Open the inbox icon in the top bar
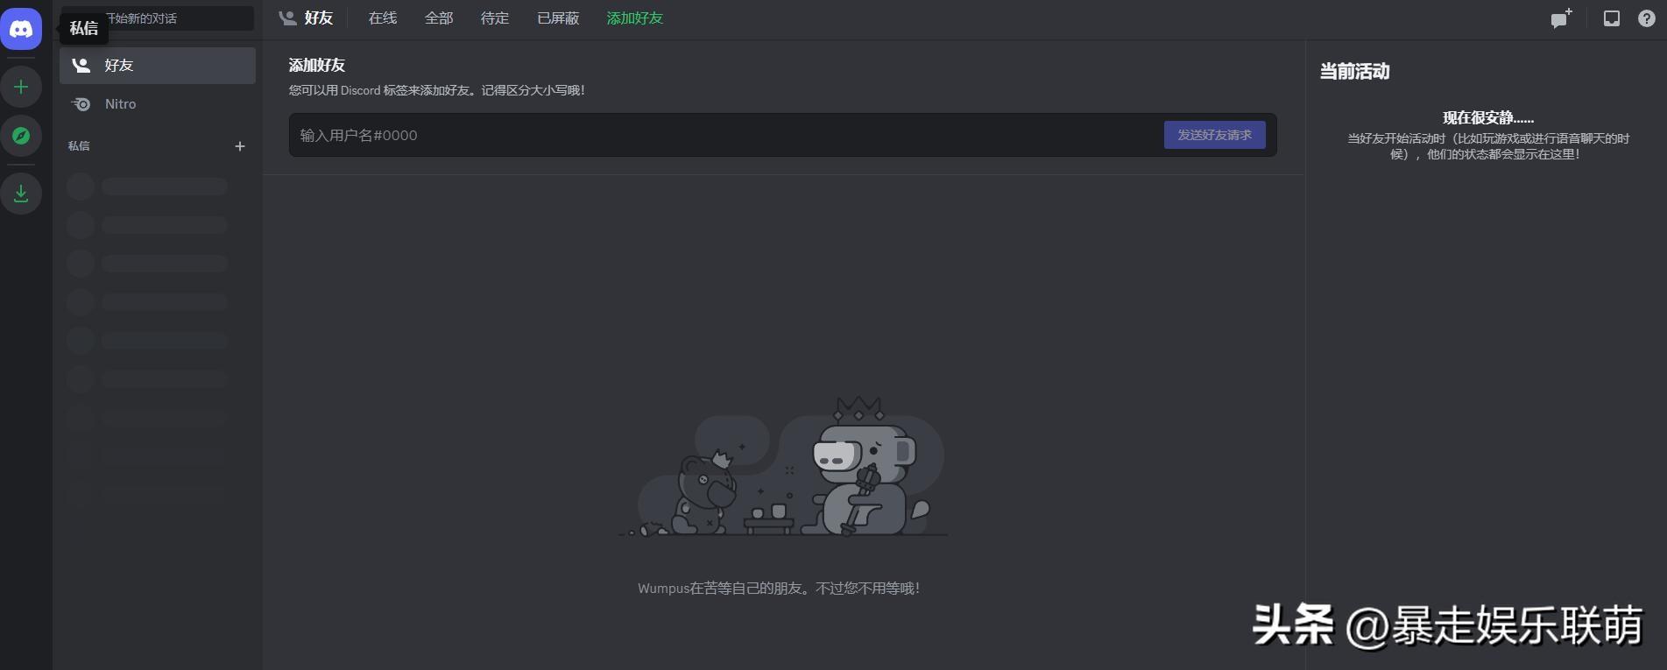This screenshot has width=1667, height=670. (1612, 18)
